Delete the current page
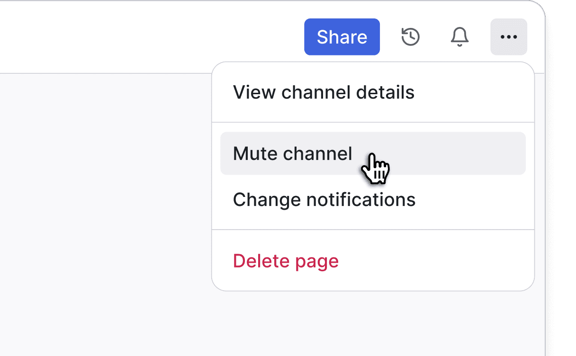Viewport: 576px width, 356px height. (x=373, y=261)
